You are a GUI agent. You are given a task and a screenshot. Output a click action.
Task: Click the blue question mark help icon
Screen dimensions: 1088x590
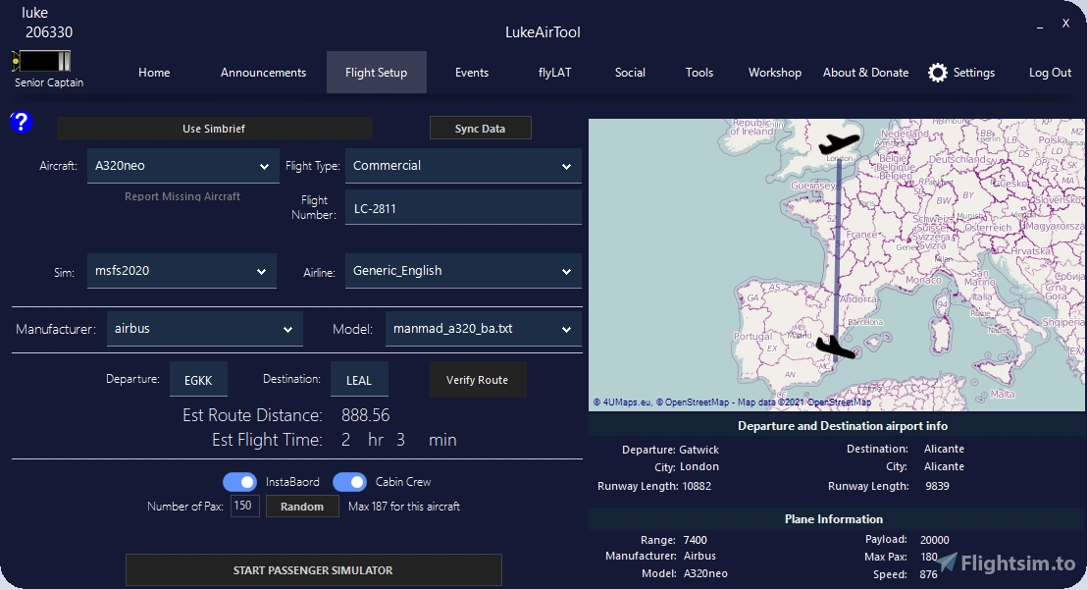(x=22, y=122)
